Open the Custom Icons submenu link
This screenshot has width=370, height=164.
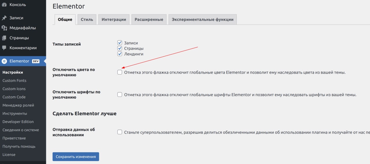[14, 89]
